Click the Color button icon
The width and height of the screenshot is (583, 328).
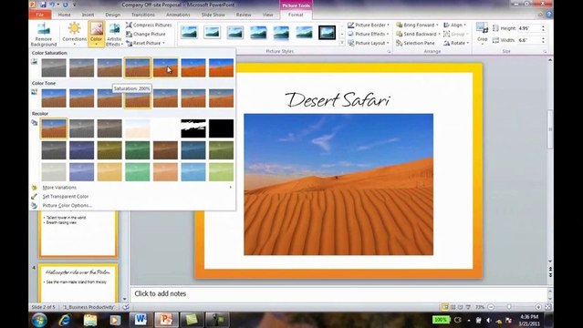[x=97, y=28]
